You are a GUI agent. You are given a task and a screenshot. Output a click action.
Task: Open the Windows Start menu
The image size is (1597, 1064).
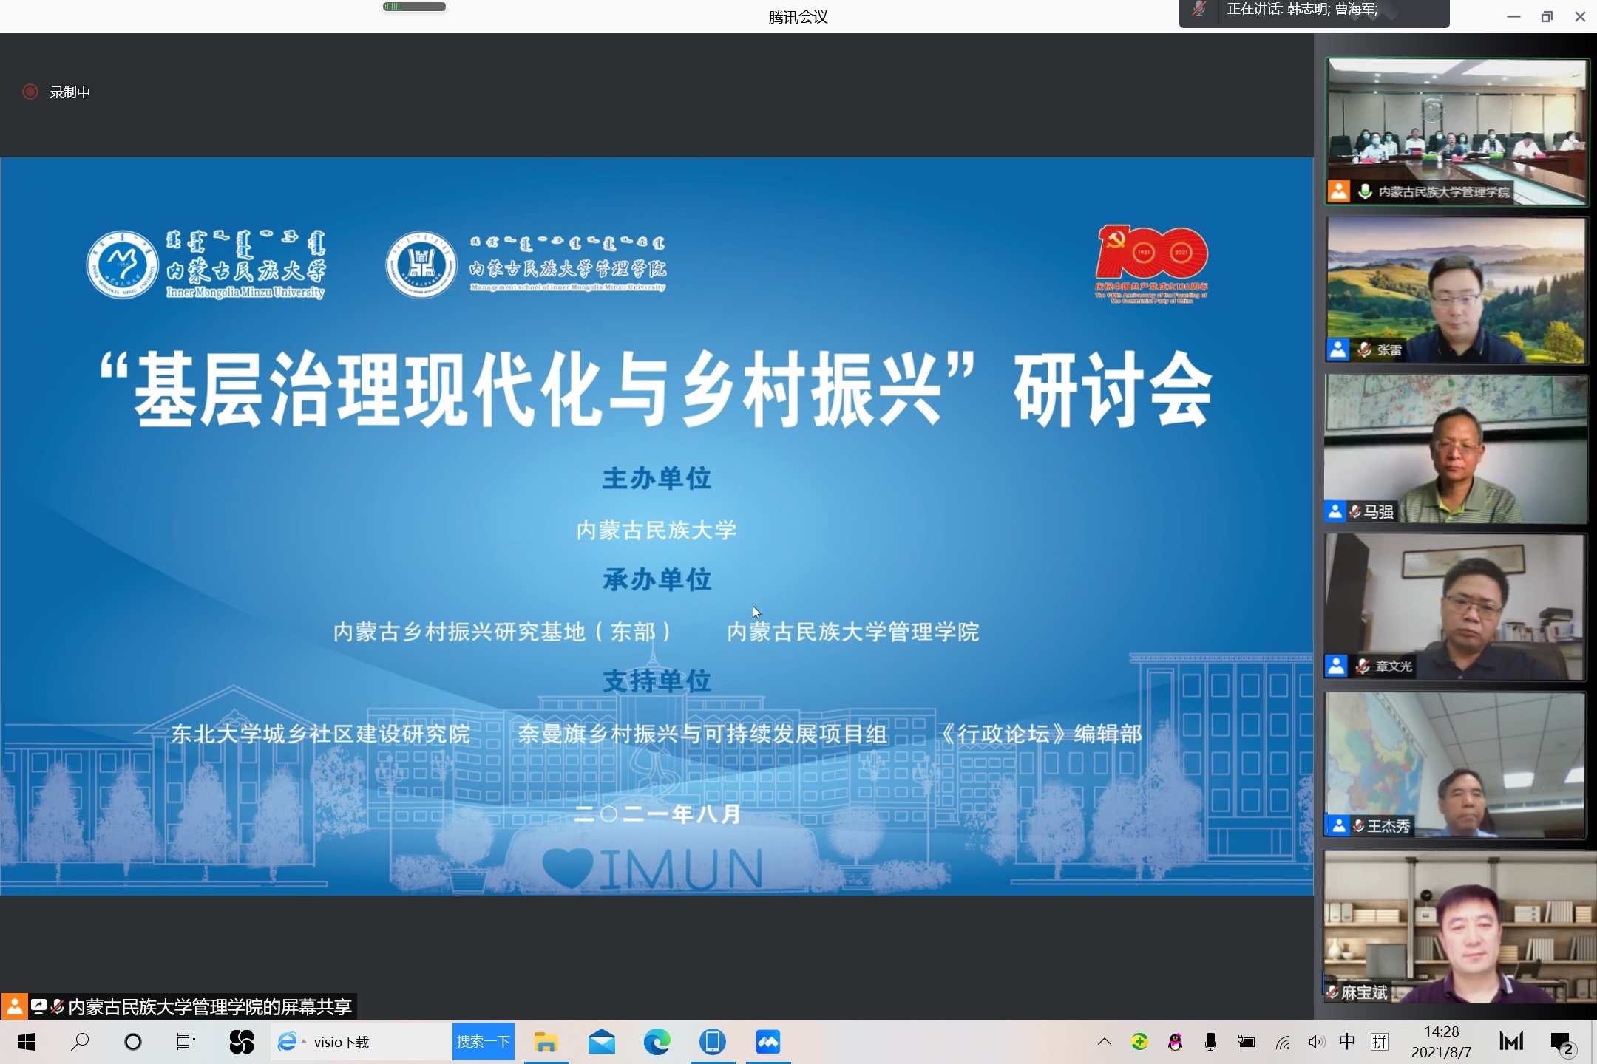tap(27, 1042)
